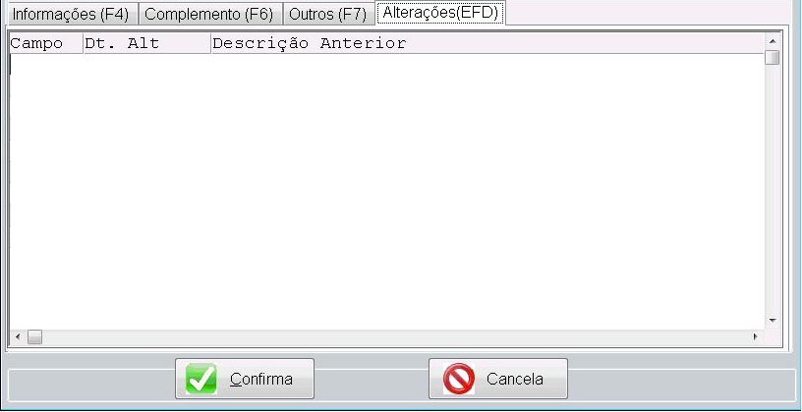Click the red prohibition icon on Cancela
The height and width of the screenshot is (412, 802).
point(459,379)
